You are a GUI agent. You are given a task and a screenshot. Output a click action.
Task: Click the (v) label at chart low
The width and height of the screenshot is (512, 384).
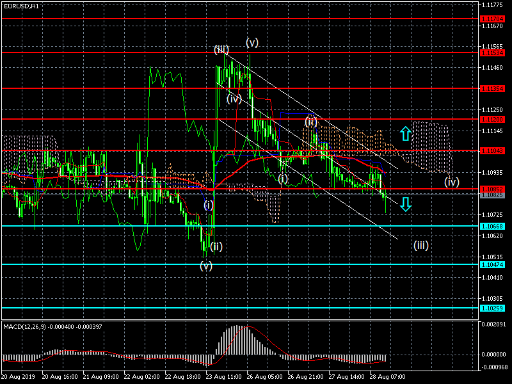pyautogui.click(x=205, y=266)
